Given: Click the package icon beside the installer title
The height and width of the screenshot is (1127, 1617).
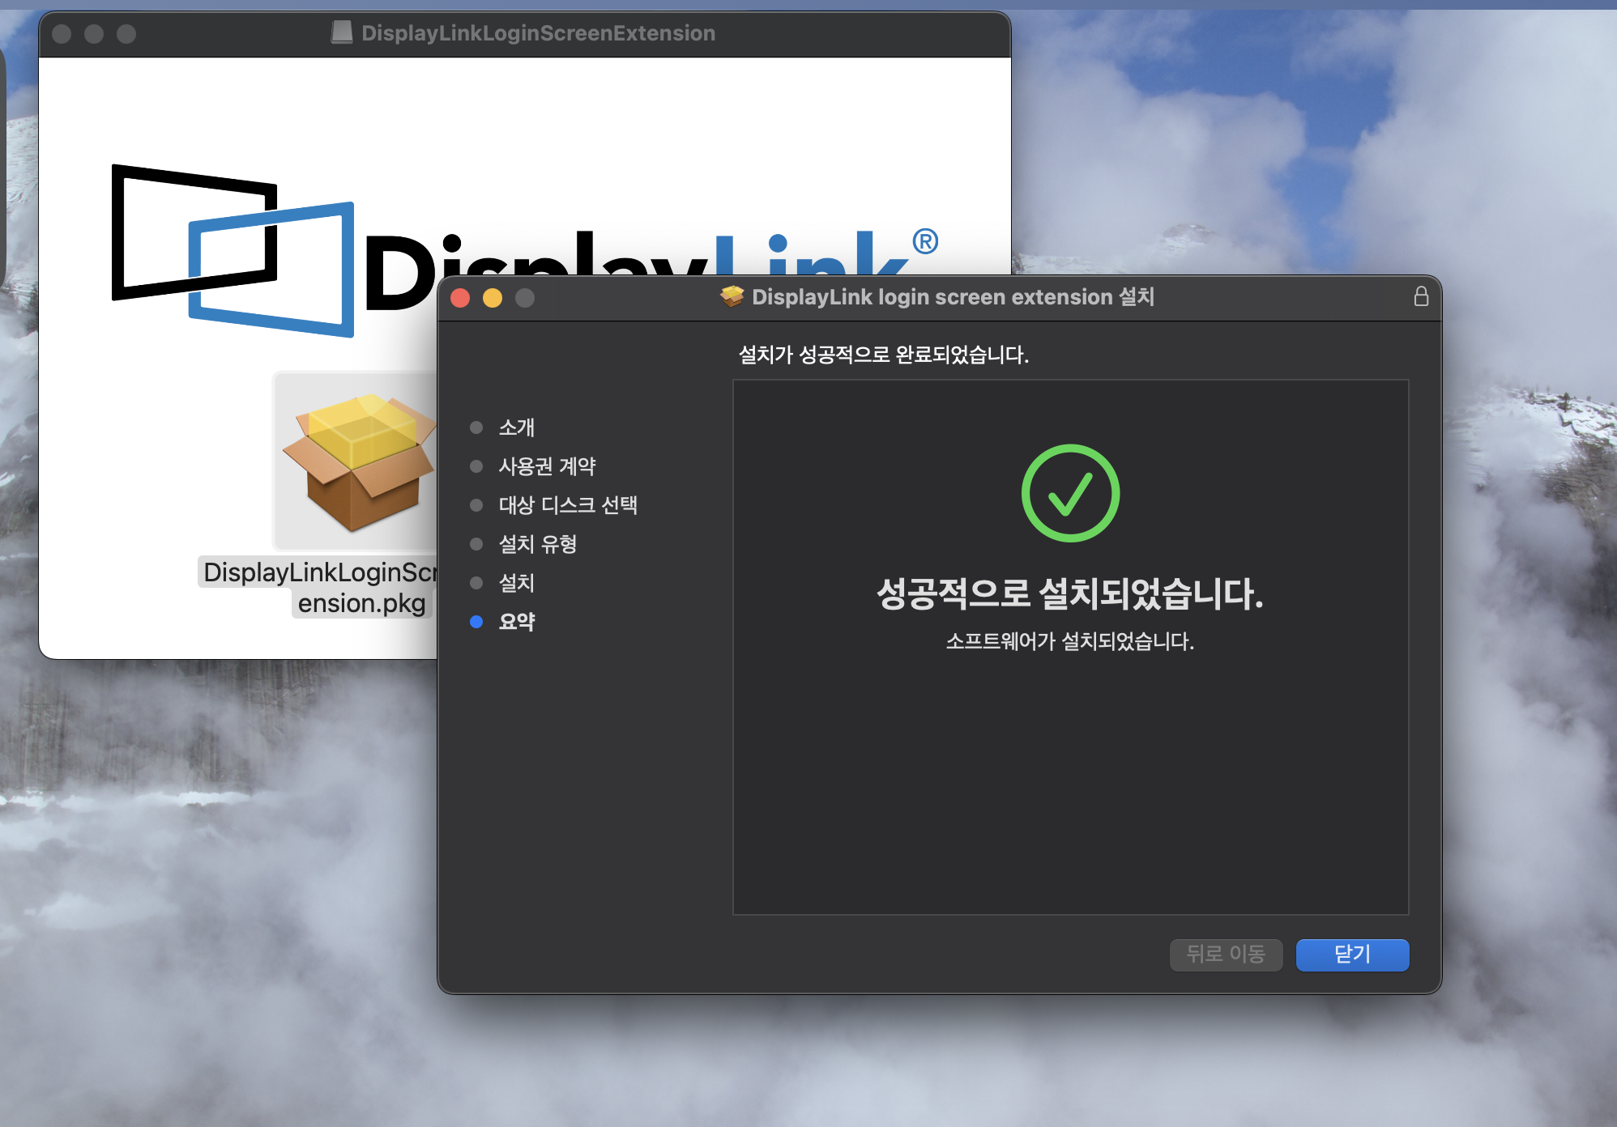Looking at the screenshot, I should pyautogui.click(x=732, y=297).
